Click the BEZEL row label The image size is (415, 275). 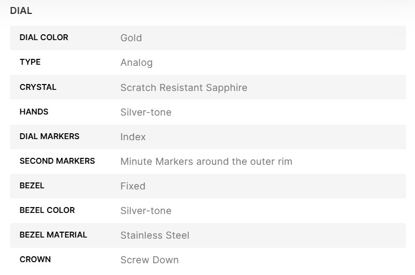32,185
